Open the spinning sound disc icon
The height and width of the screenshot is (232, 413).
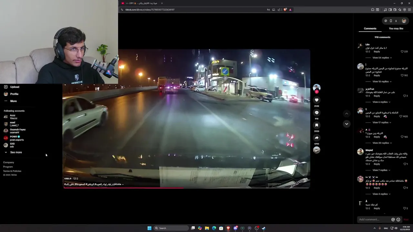(x=317, y=150)
